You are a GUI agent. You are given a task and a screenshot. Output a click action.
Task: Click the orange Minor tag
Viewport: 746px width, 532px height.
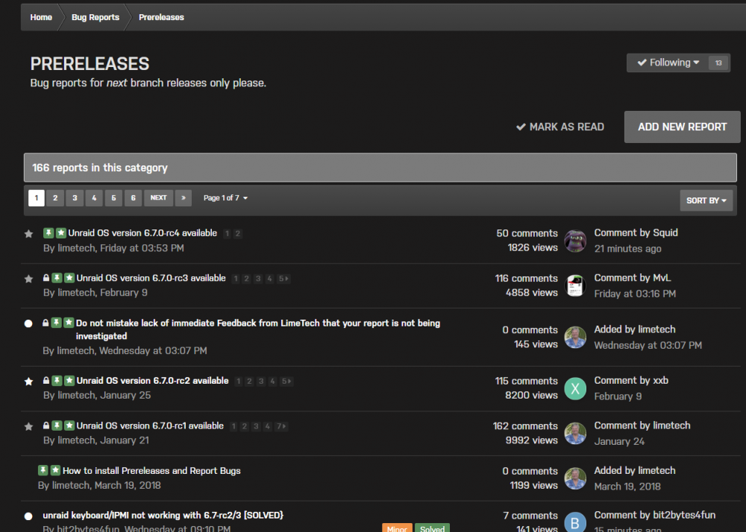tap(397, 528)
